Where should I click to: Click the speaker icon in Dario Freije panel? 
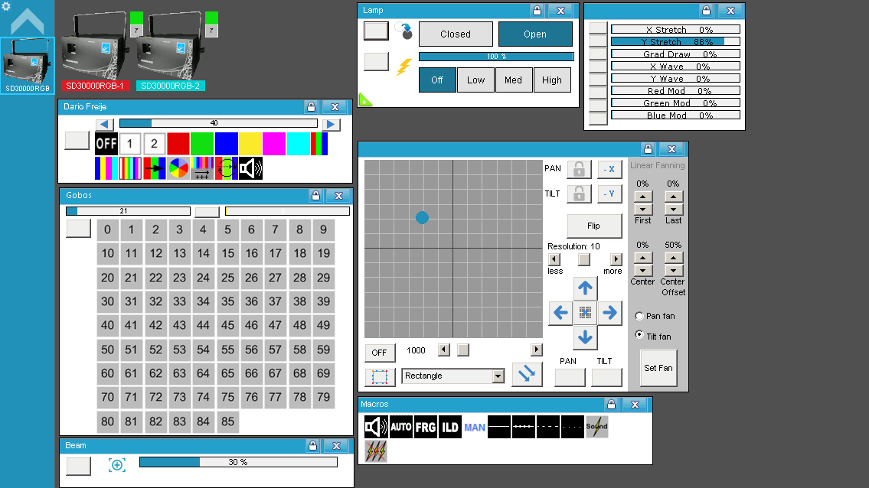coord(250,168)
